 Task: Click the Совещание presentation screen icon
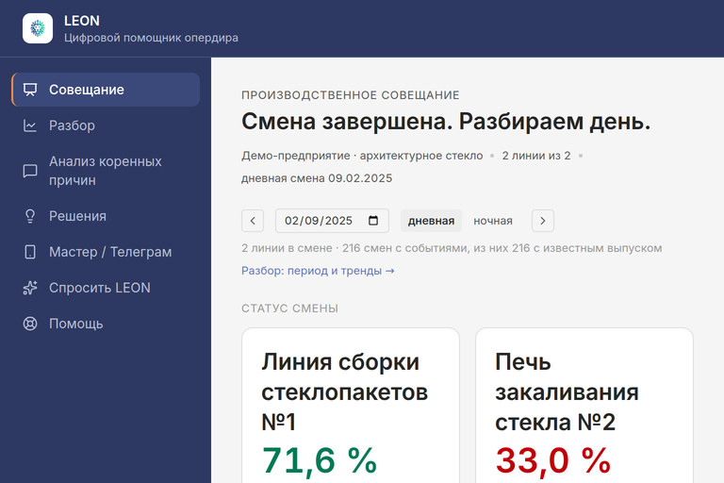[x=30, y=90]
